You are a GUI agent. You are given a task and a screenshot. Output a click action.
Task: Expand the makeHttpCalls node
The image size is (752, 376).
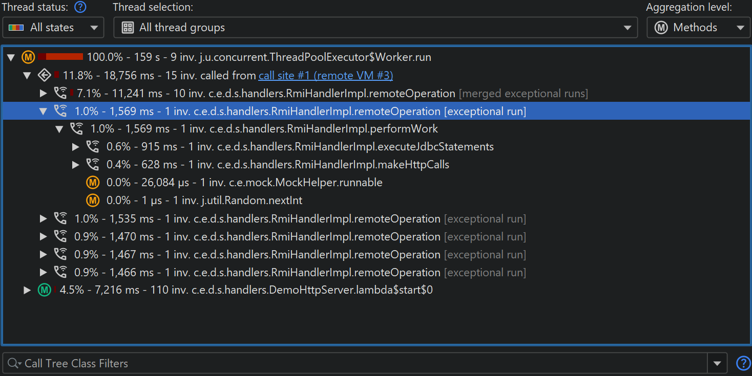tap(76, 165)
